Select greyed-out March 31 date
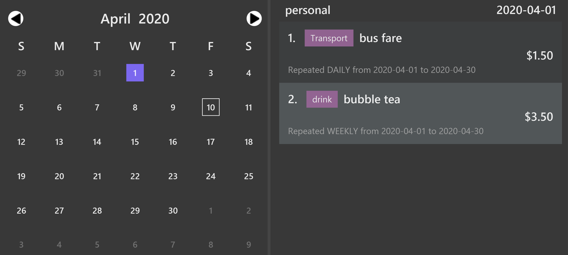The image size is (568, 255). (x=97, y=73)
